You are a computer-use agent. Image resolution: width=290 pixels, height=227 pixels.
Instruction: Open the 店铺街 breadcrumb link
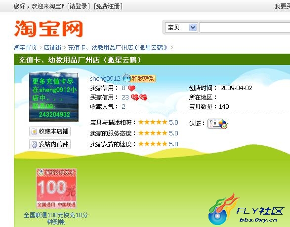tap(52, 48)
